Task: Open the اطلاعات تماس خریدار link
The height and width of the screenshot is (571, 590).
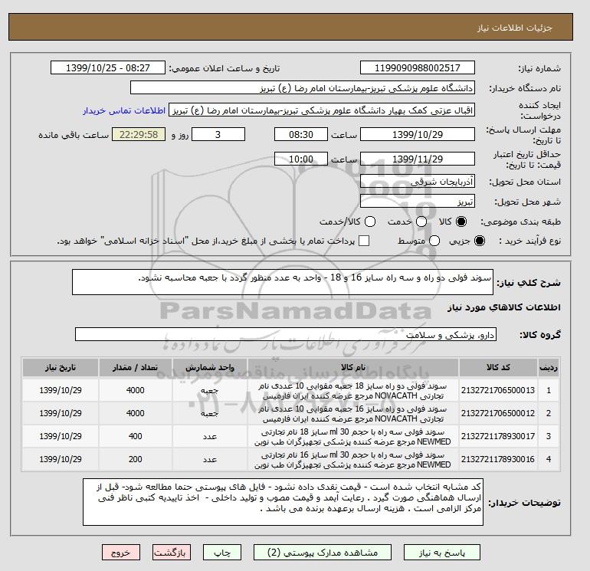Action: click(124, 110)
